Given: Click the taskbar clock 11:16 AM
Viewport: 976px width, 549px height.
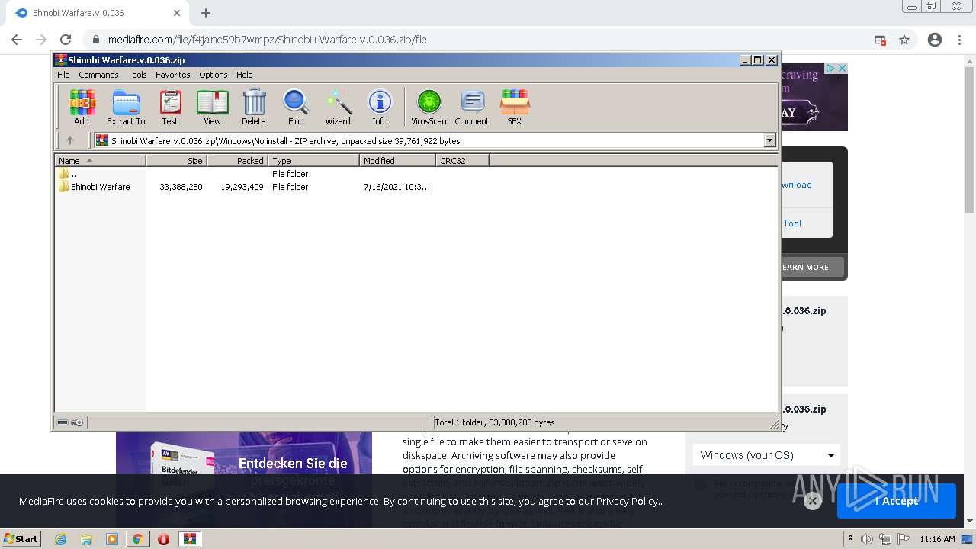Looking at the screenshot, I should point(937,539).
